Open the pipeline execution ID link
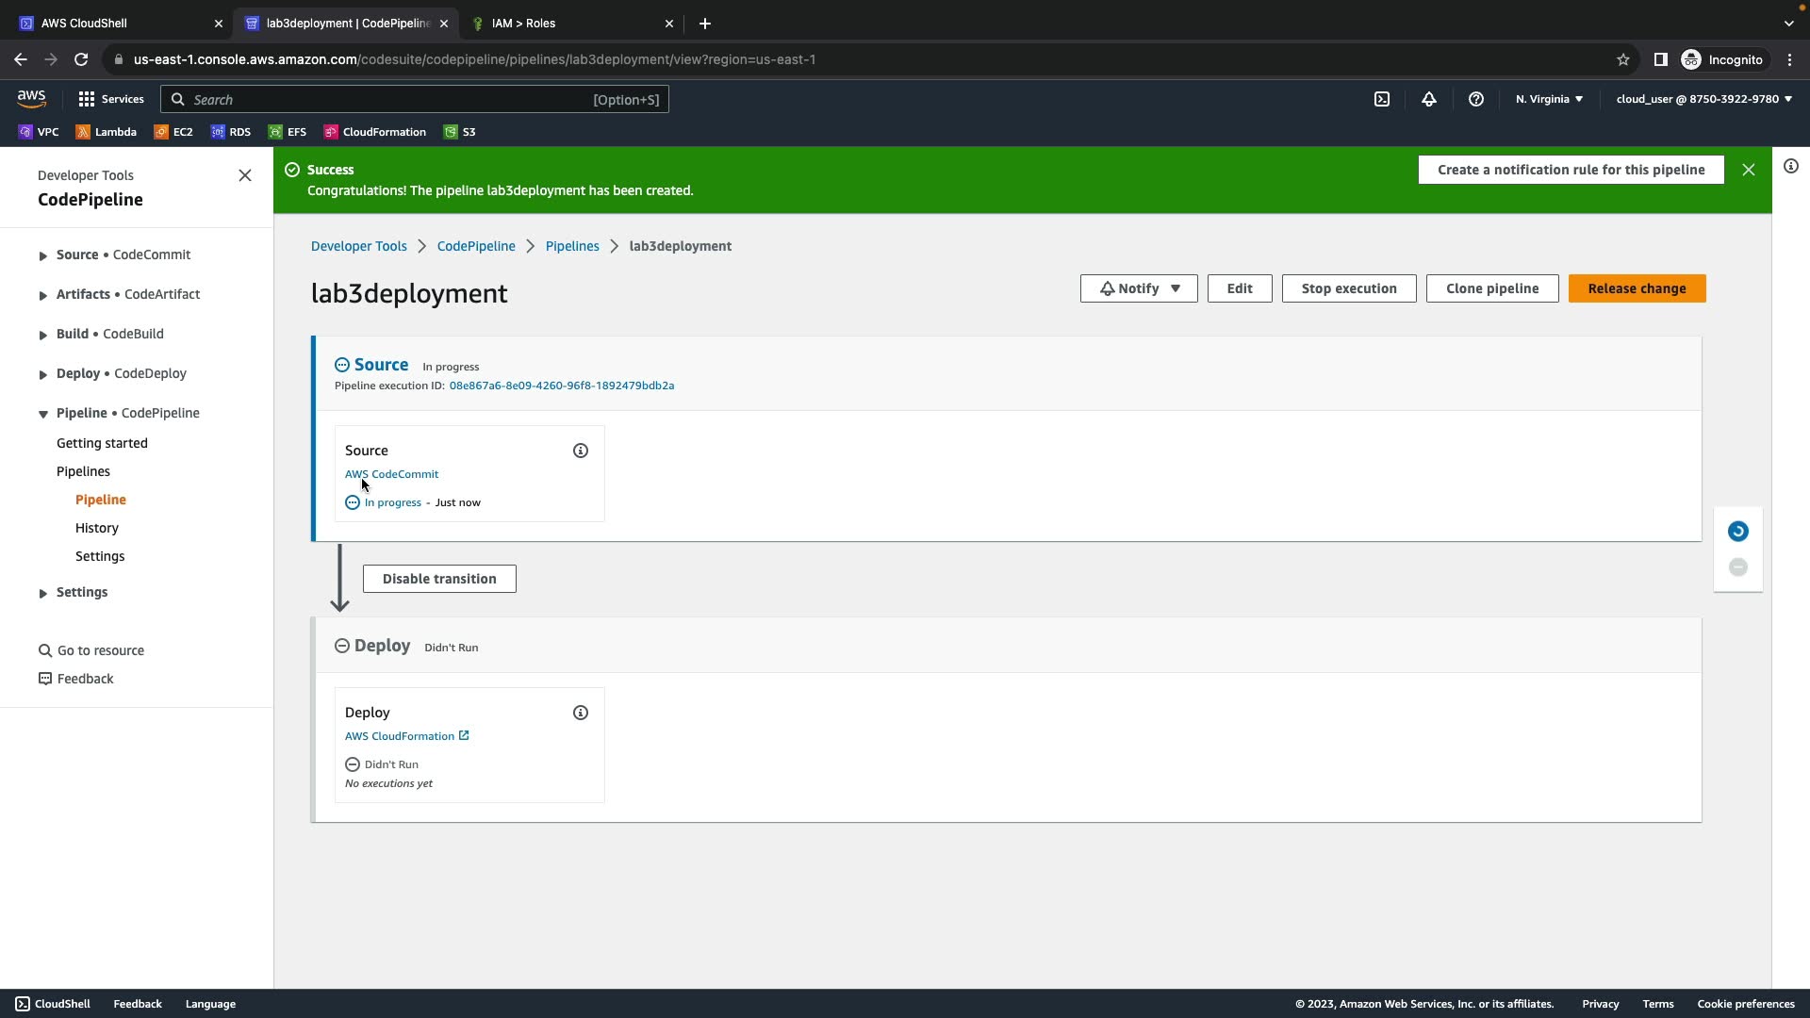This screenshot has width=1810, height=1018. (561, 386)
